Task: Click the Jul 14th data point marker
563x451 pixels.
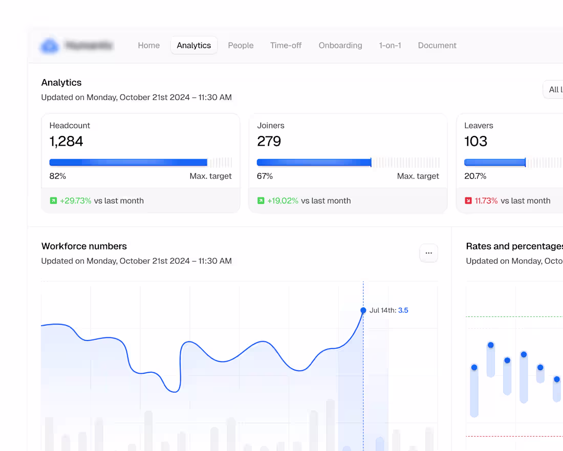Action: click(363, 310)
